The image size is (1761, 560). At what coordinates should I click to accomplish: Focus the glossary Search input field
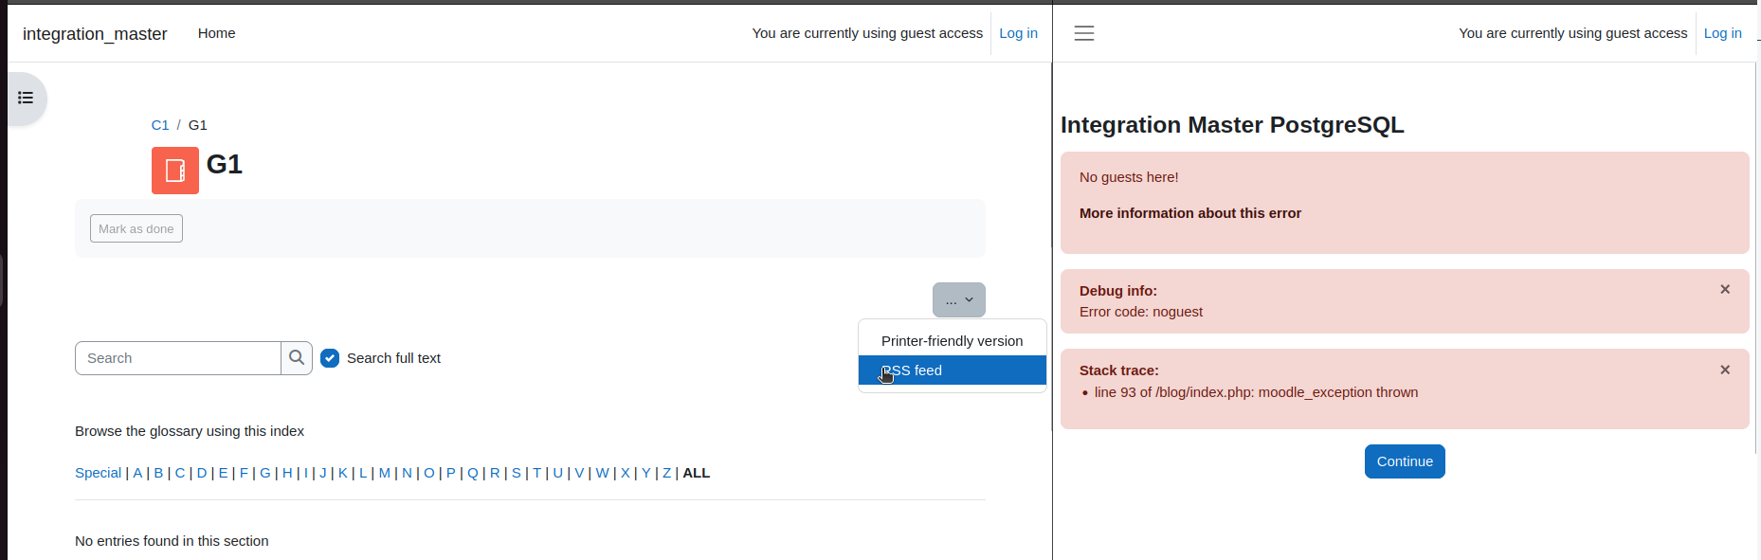[x=178, y=358]
